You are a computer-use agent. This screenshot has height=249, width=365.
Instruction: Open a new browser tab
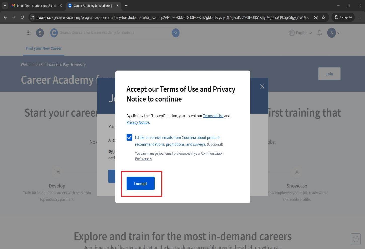pos(126,6)
